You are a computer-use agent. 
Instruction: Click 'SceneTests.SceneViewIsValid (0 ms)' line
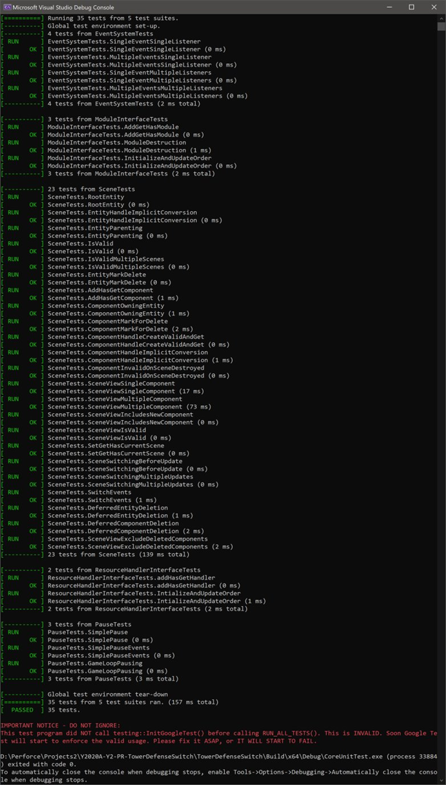tap(109, 438)
